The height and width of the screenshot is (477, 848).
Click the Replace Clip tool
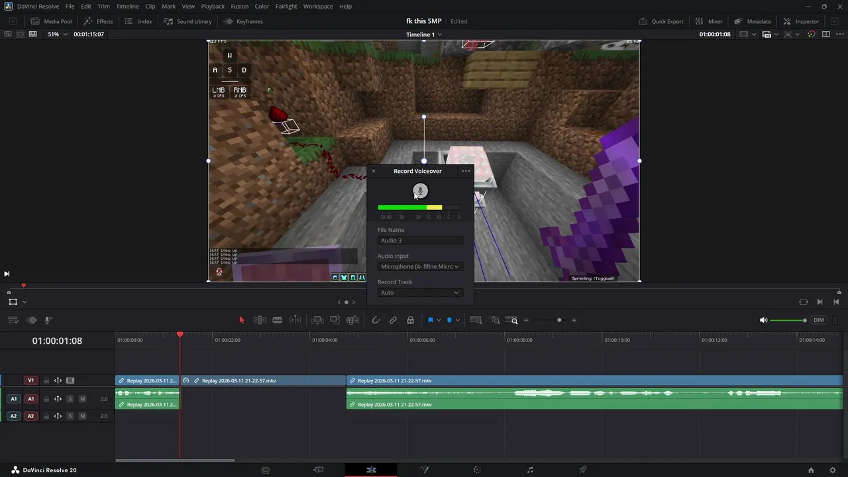[353, 320]
